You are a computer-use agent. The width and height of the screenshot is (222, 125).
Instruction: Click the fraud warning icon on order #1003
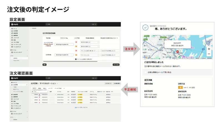(39, 97)
